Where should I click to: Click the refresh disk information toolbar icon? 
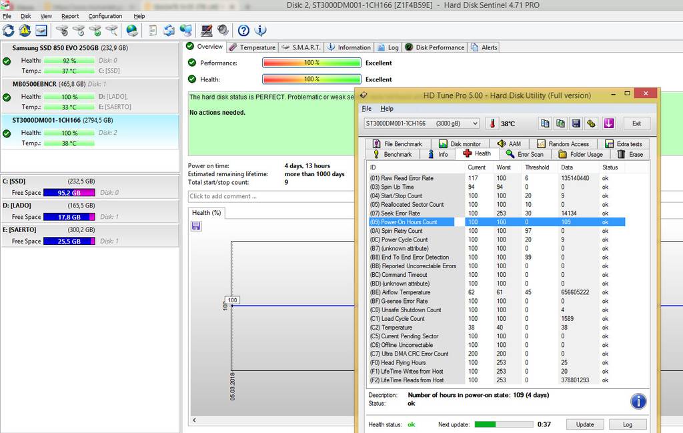point(9,31)
